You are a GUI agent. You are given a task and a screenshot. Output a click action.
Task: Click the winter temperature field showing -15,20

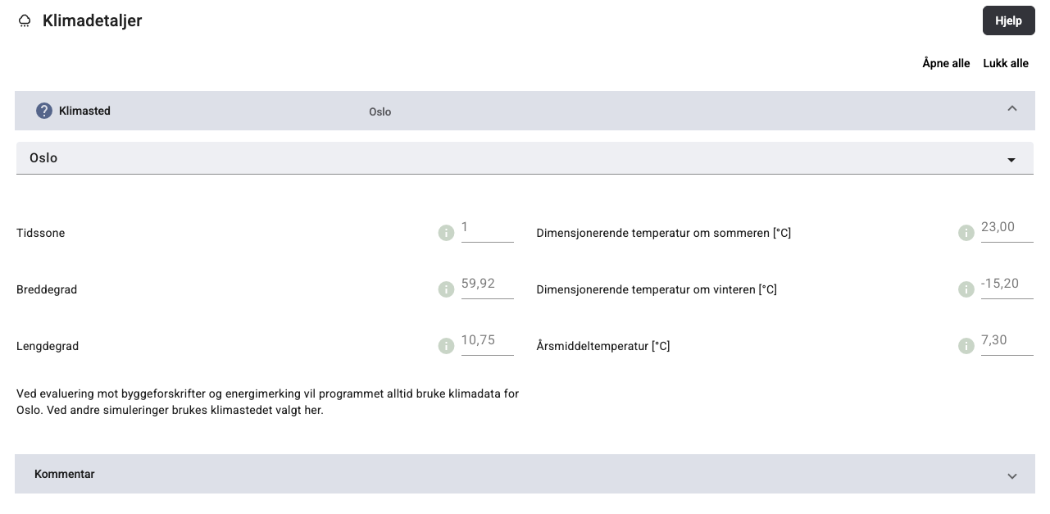[x=1007, y=284]
